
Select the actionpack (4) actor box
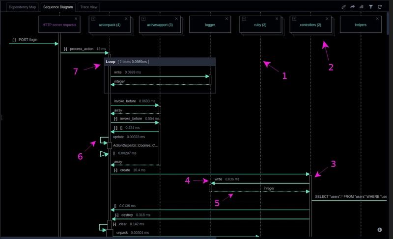coord(110,24)
